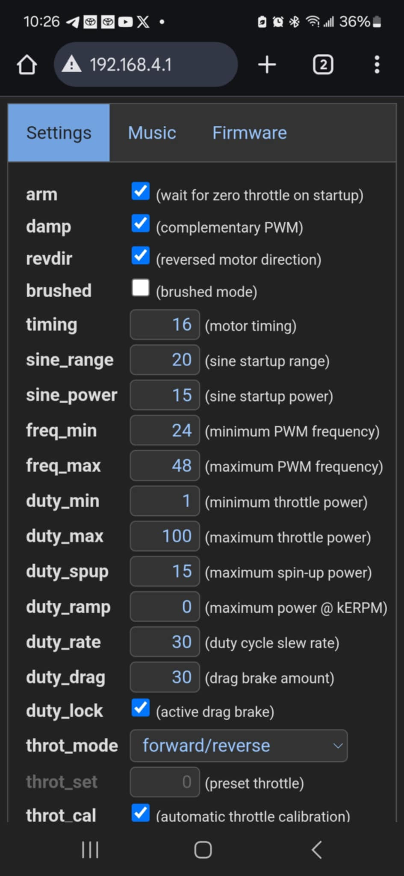
Task: Uncheck the duty_lock active drag brake
Action: (141, 707)
